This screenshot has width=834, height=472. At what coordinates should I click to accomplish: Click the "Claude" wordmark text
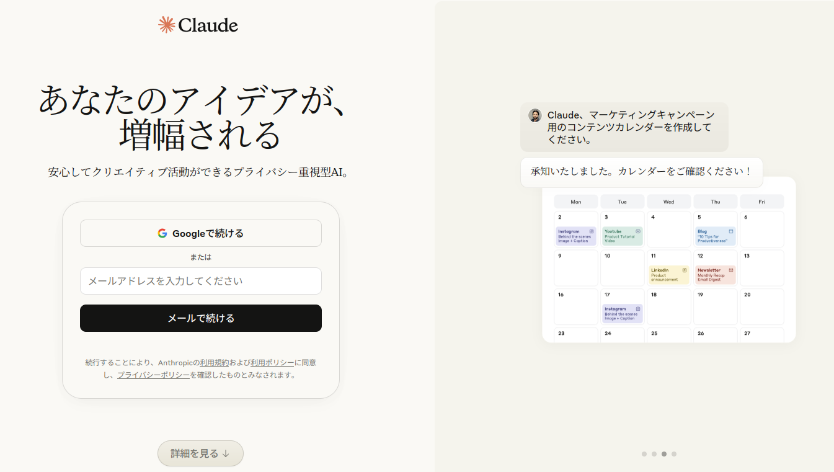click(208, 25)
